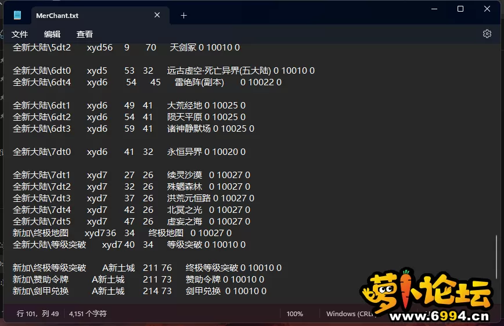Select the MerChant.txt tab
The height and width of the screenshot is (326, 504).
64,16
